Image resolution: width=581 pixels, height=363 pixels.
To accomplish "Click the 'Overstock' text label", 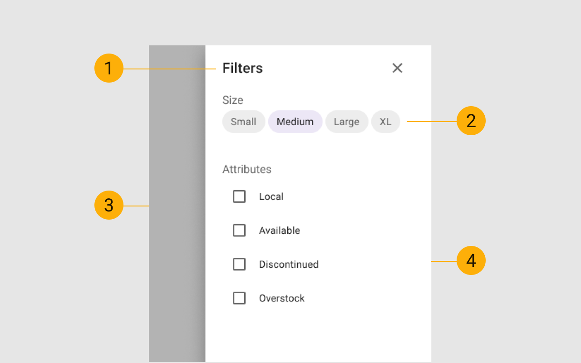I will (281, 298).
